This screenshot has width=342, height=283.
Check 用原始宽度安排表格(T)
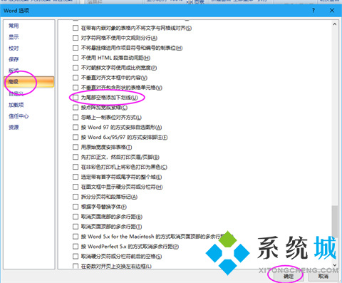[76, 147]
